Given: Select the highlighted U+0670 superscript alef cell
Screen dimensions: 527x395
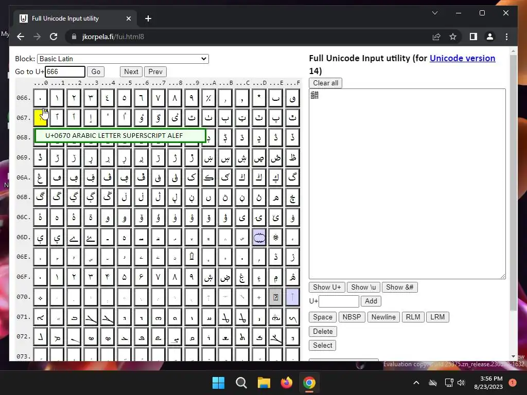Looking at the screenshot, I should [x=40, y=118].
